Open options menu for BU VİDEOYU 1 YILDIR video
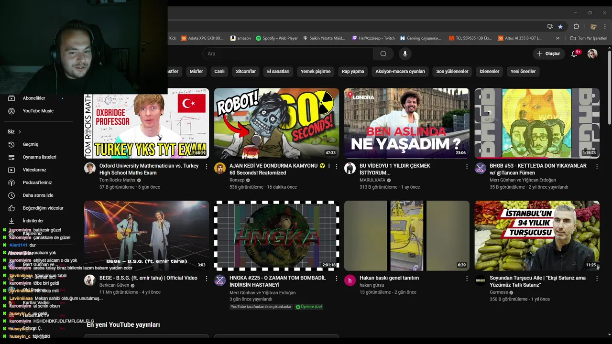Image resolution: width=612 pixels, height=344 pixels. click(x=467, y=166)
